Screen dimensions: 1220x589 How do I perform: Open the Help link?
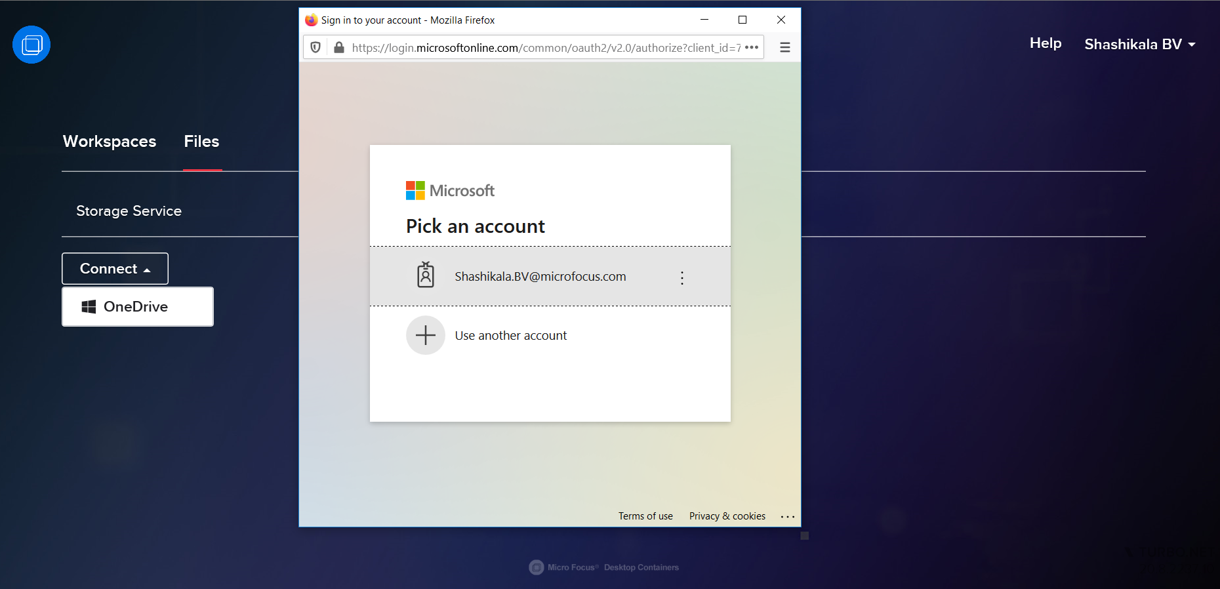pos(1046,43)
